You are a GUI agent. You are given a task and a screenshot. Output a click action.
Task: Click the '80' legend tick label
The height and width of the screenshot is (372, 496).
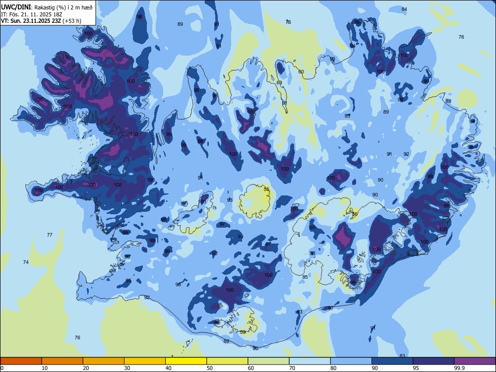pos(333,368)
